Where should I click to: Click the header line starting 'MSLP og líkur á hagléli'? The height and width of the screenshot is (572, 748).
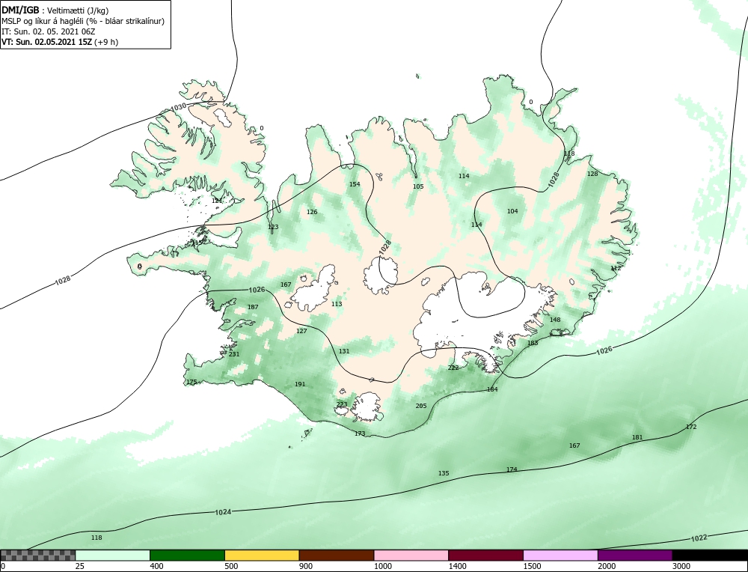(83, 21)
